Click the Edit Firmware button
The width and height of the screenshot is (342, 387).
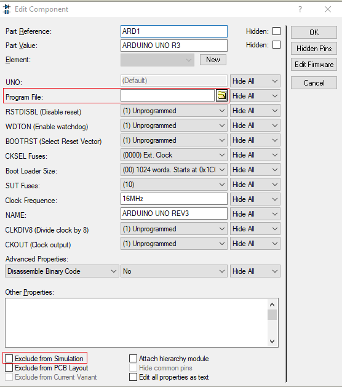pyautogui.click(x=314, y=65)
